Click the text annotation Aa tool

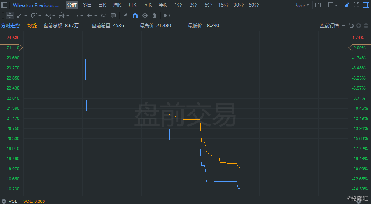pyautogui.click(x=103, y=16)
